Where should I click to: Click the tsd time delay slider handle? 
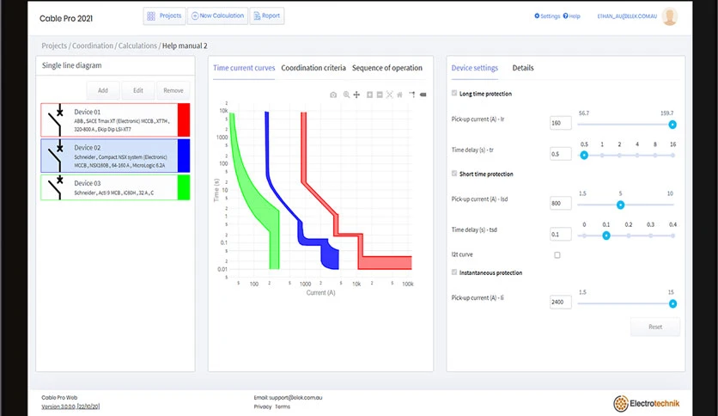606,236
